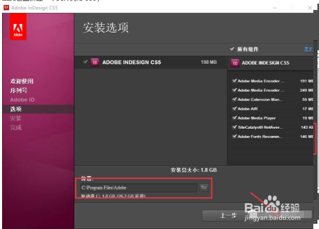Screen dimensions: 319x229
Task: Click the 安装选项 page heading
Action: pos(106,28)
